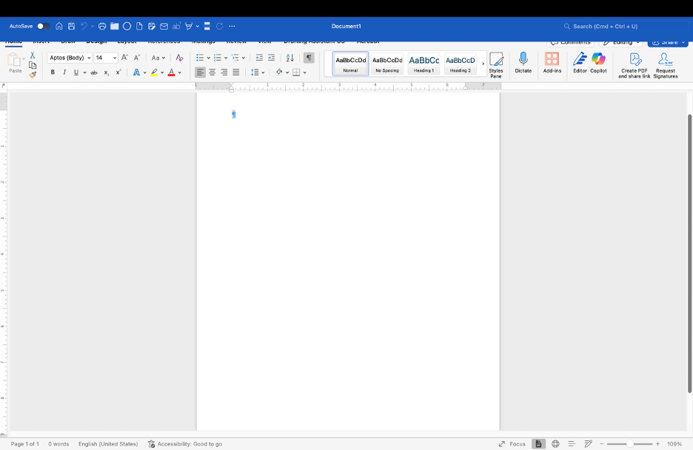The width and height of the screenshot is (693, 450).
Task: Click the zoom slider in status bar
Action: pos(630,444)
